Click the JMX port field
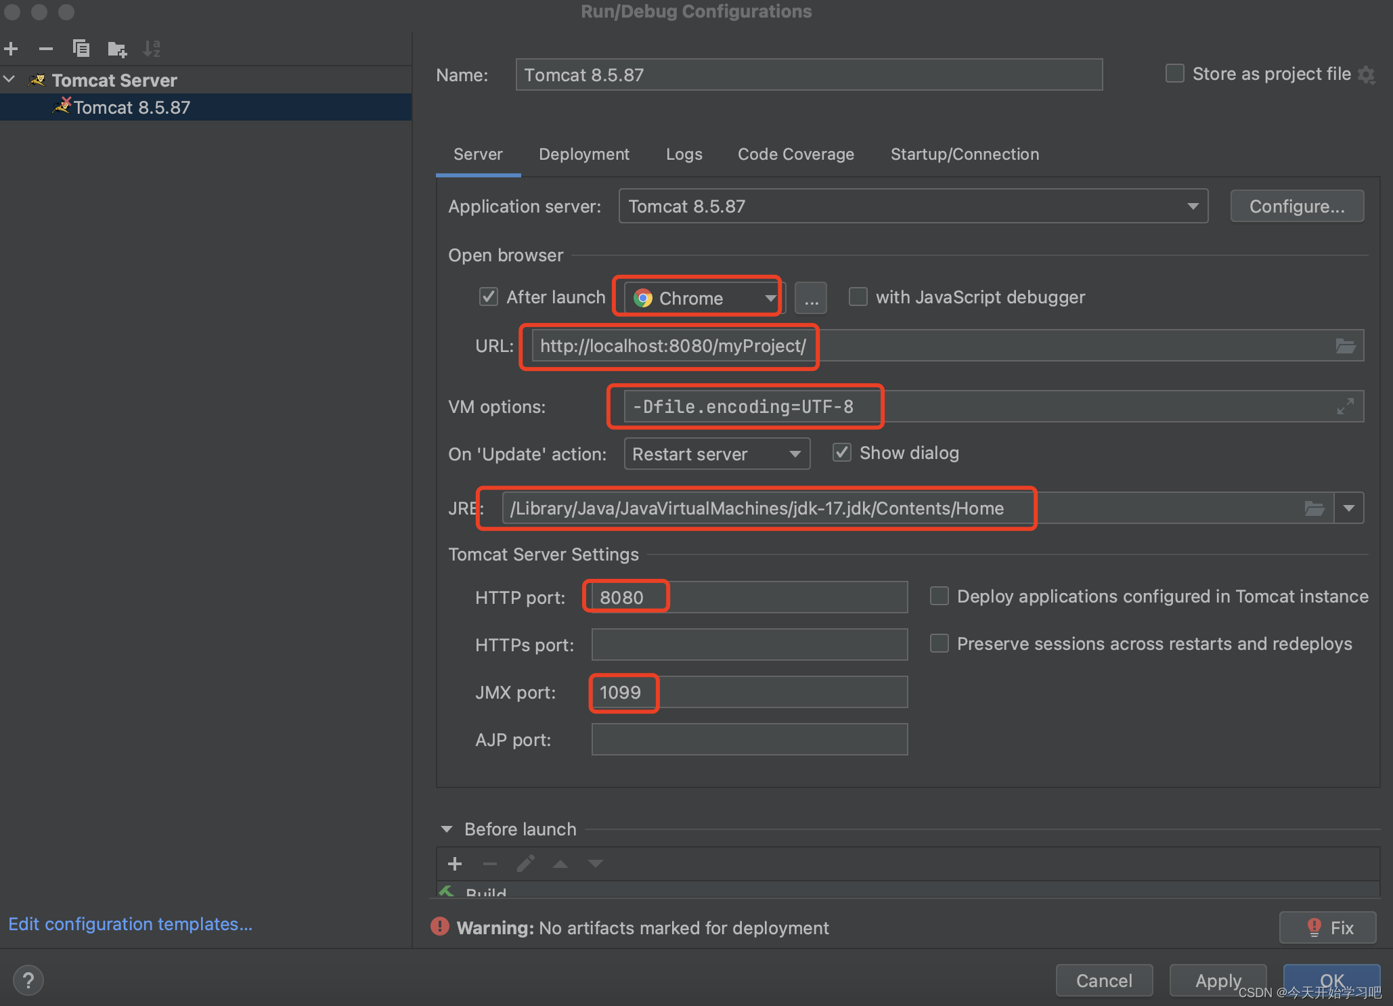Screen dimensions: 1393x1006 click(x=749, y=692)
